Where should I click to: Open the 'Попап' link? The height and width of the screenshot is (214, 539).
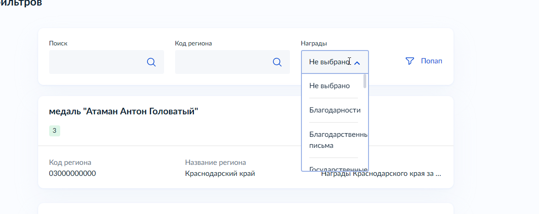point(431,61)
